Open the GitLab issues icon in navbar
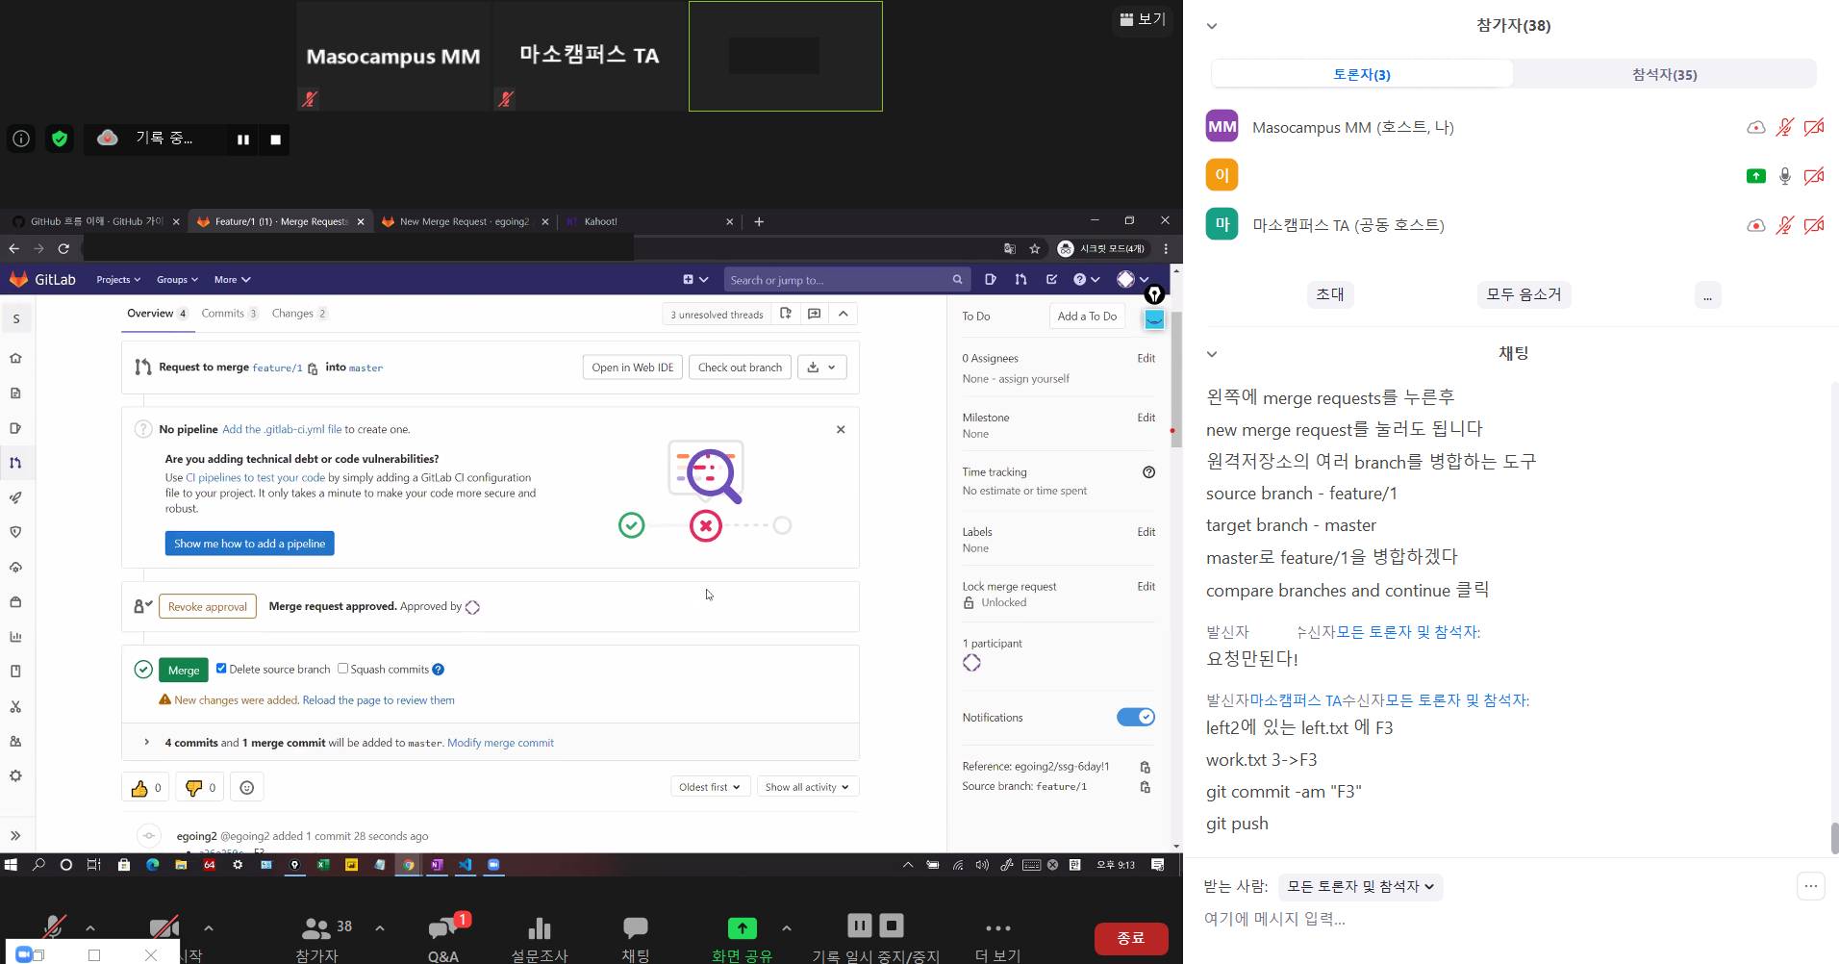 (x=990, y=280)
